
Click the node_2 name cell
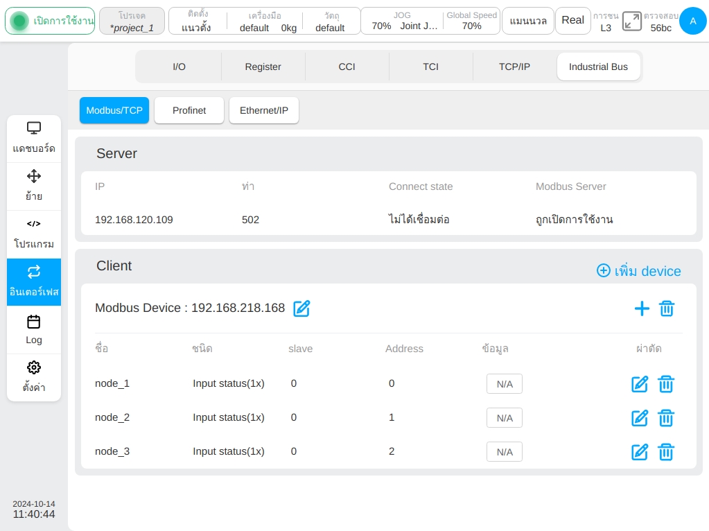[112, 417]
